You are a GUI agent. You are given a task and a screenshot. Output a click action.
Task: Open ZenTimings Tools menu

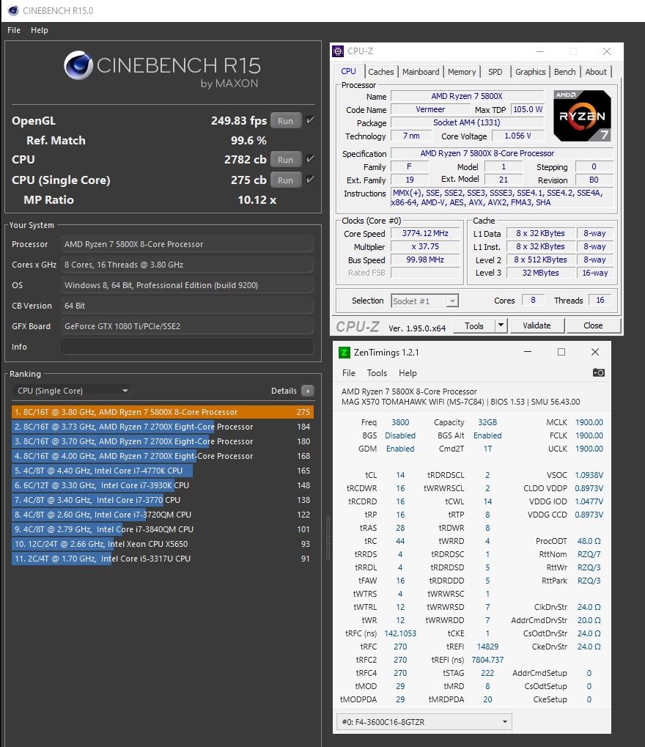377,373
